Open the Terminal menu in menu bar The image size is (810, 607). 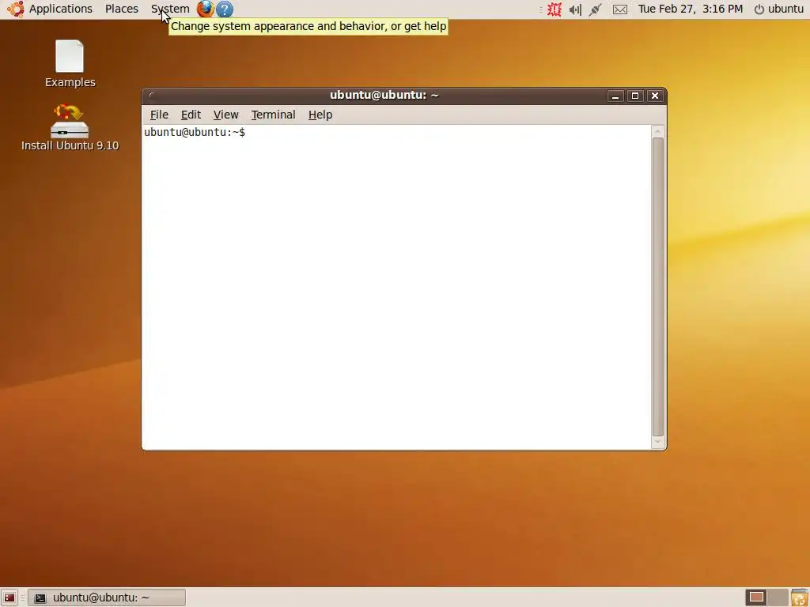click(273, 115)
